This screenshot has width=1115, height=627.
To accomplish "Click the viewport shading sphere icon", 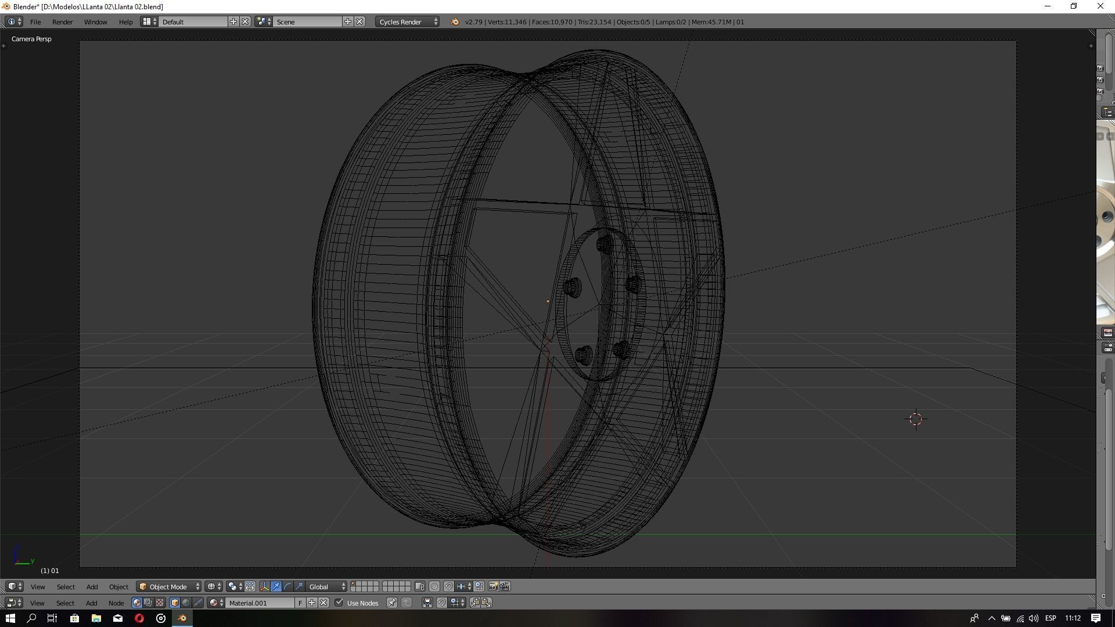I will tap(212, 587).
